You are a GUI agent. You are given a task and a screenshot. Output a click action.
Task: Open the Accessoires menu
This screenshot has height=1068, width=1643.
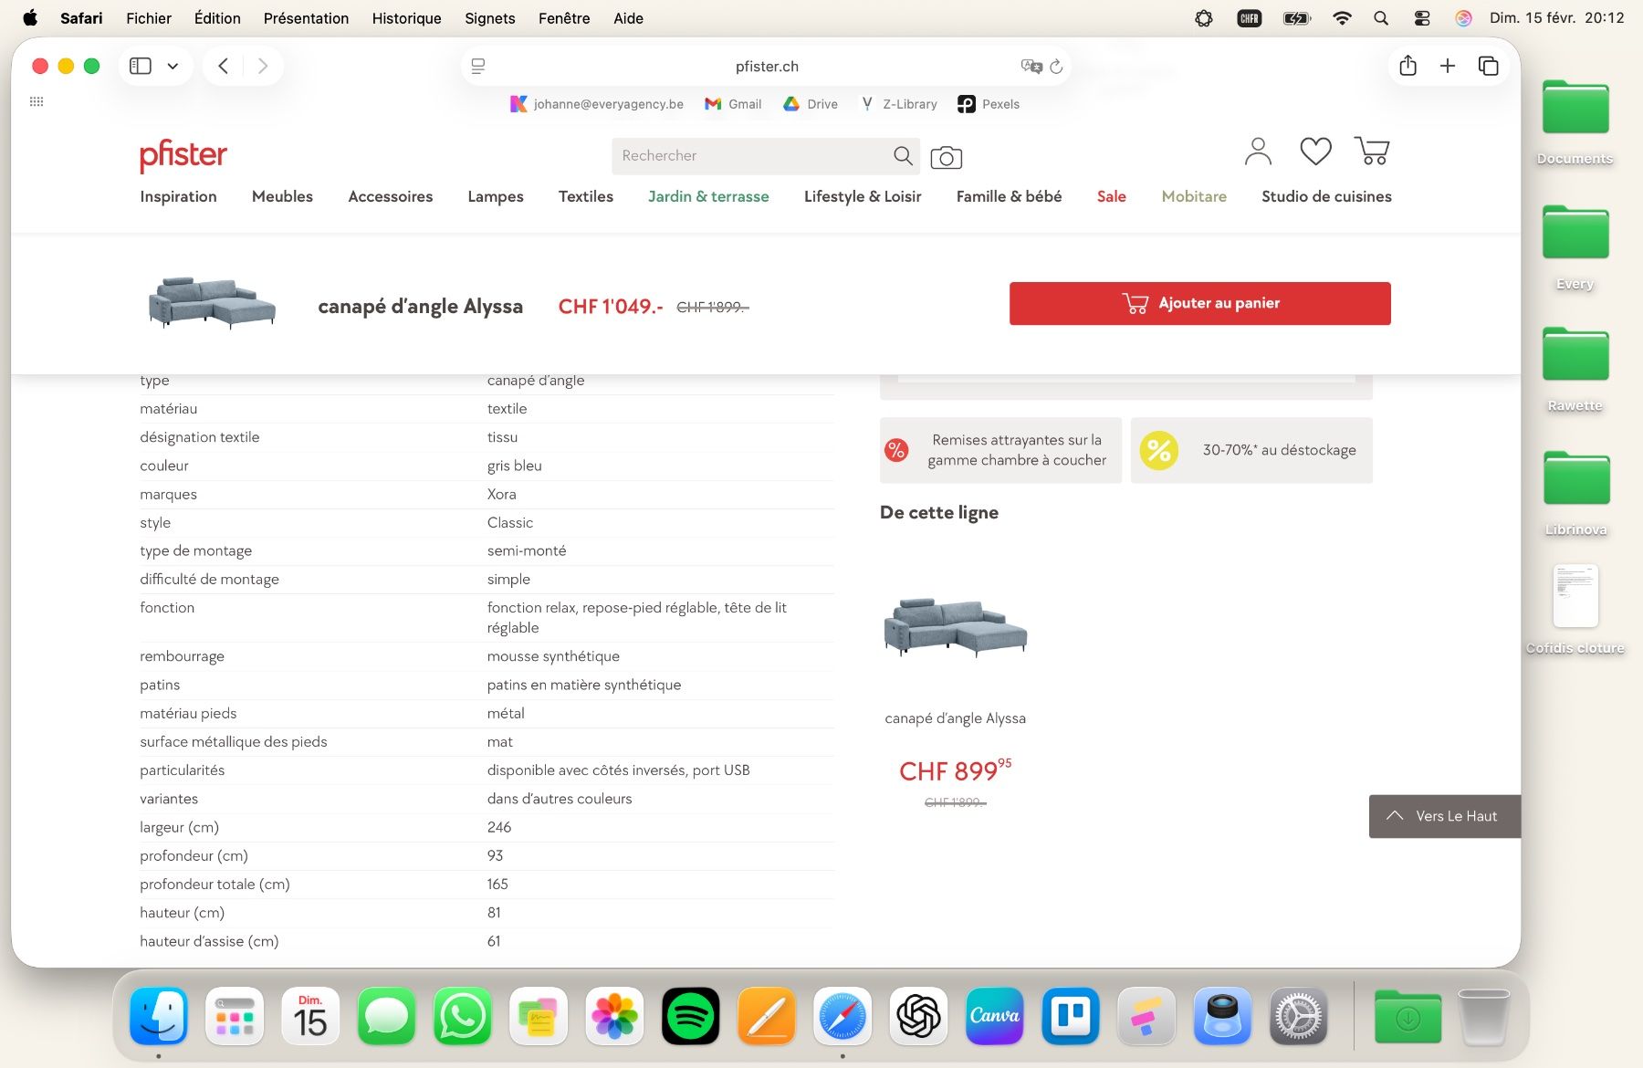pos(391,196)
